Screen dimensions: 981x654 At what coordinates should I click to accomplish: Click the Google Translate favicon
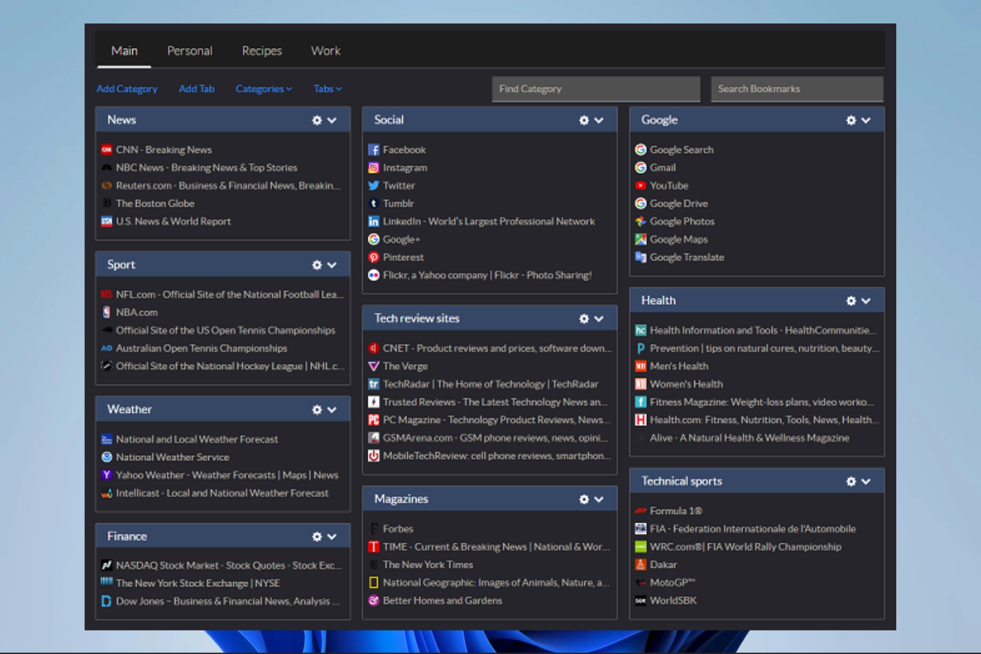click(x=640, y=257)
